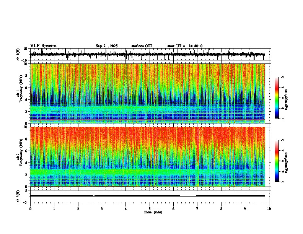Click the 'station=OUJ' label
The width and height of the screenshot is (303, 234).
tap(142, 46)
